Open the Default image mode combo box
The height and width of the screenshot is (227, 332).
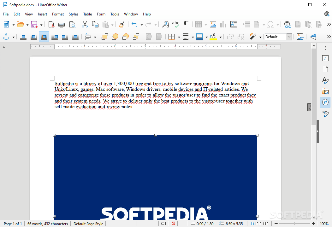pyautogui.click(x=278, y=37)
